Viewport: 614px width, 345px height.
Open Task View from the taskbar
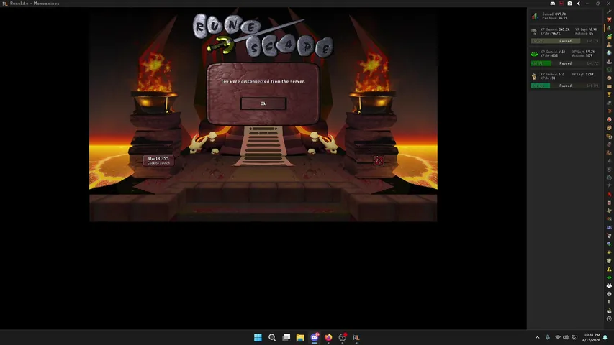click(286, 337)
